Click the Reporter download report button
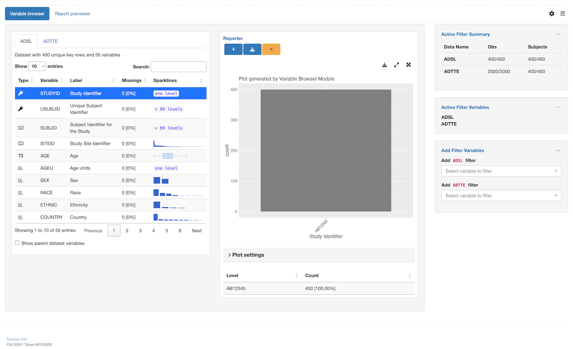The width and height of the screenshot is (573, 349). pyautogui.click(x=252, y=49)
